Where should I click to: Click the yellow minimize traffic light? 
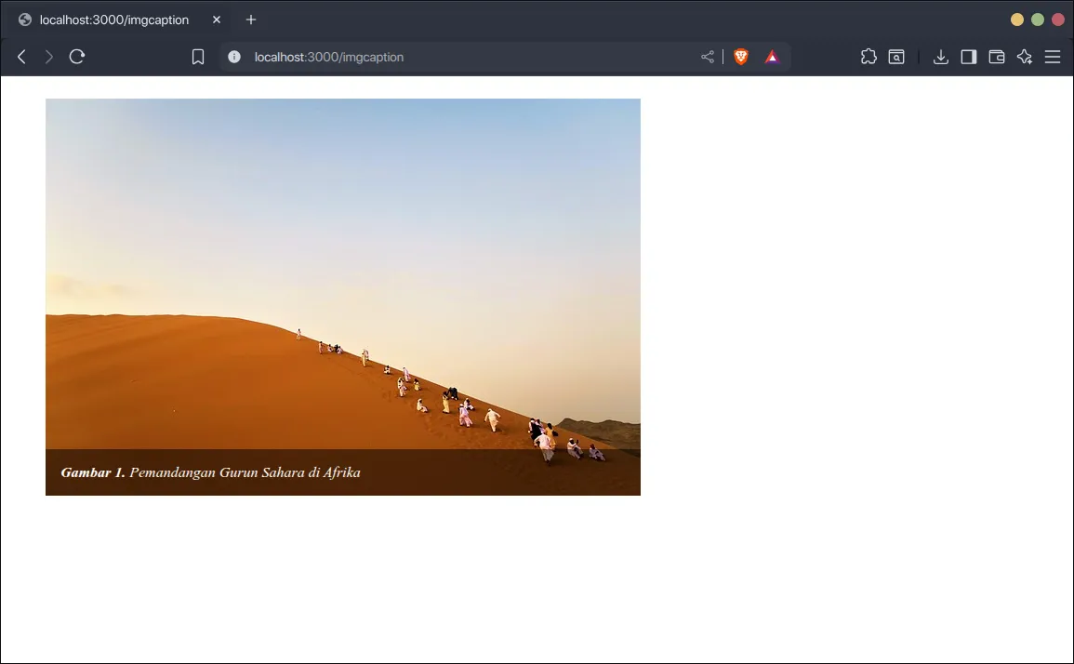1015,19
